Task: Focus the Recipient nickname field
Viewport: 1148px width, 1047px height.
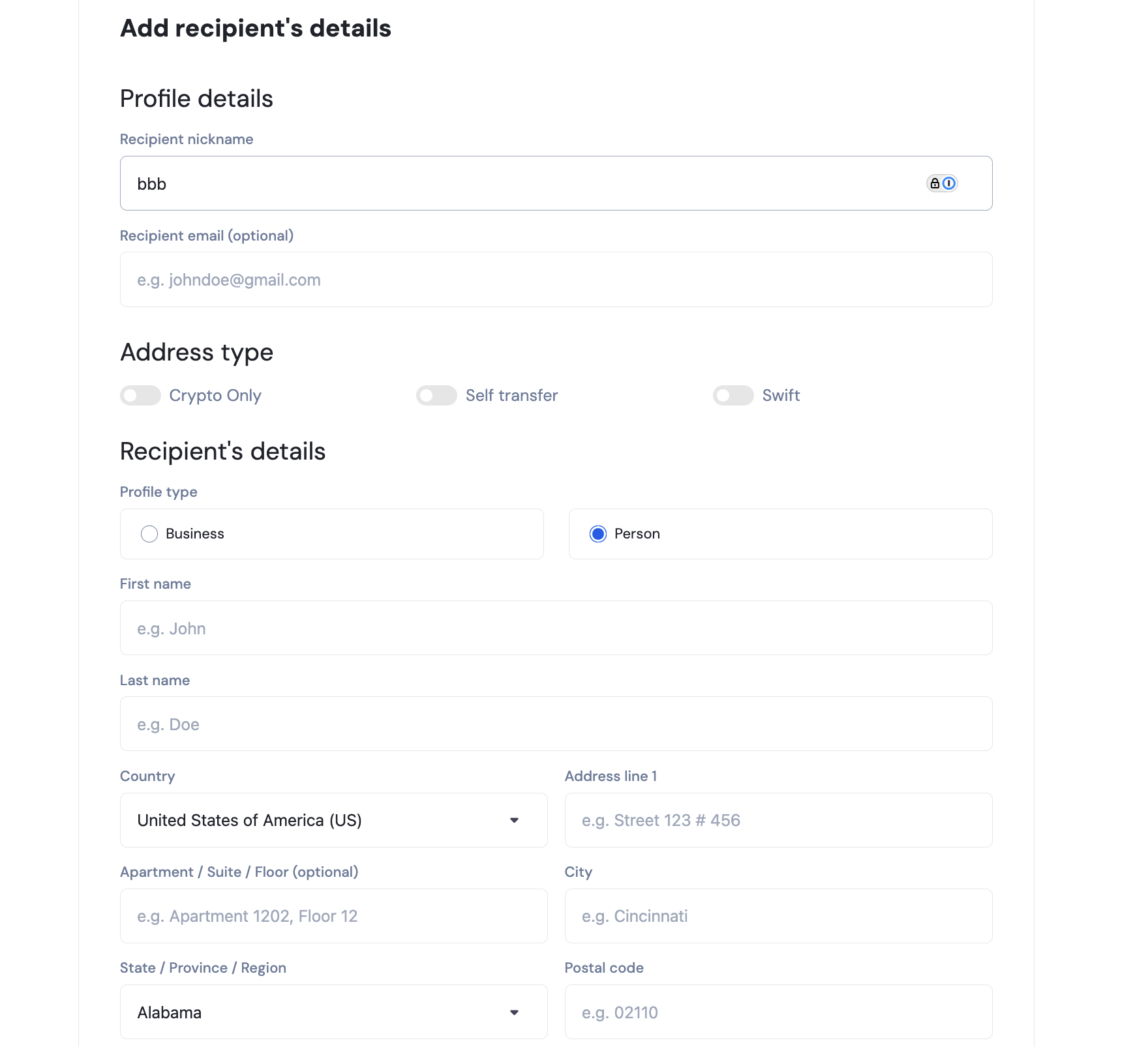Action: [522, 184]
